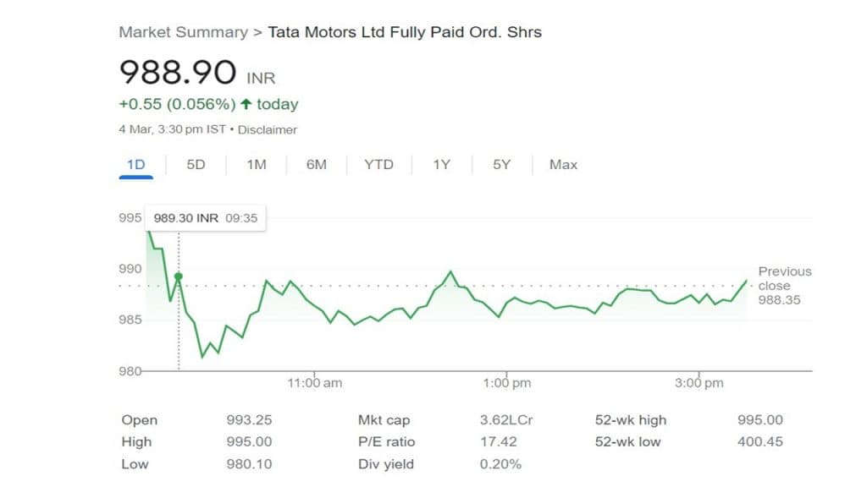Switch to the 5D chart tab
The image size is (867, 487).
click(196, 165)
